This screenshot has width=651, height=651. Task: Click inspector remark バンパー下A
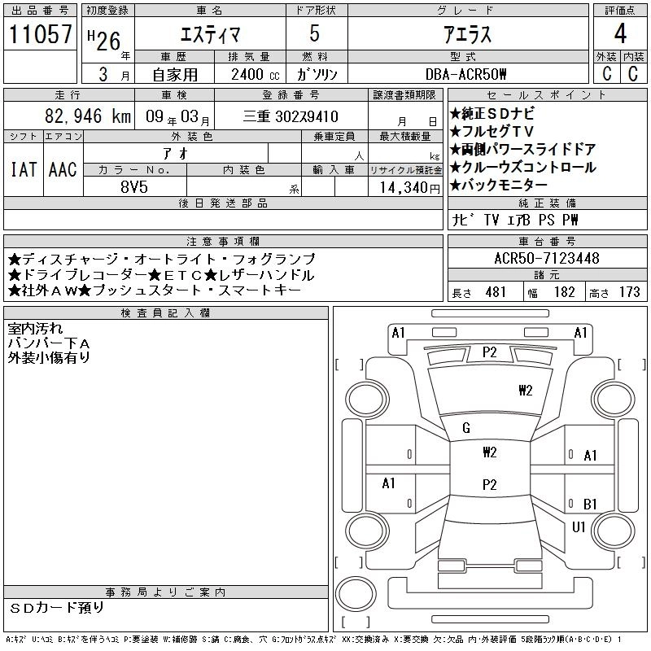tap(49, 343)
